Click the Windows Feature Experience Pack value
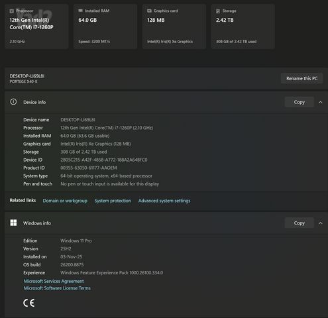Viewport: 328px width, 318px height. click(112, 273)
